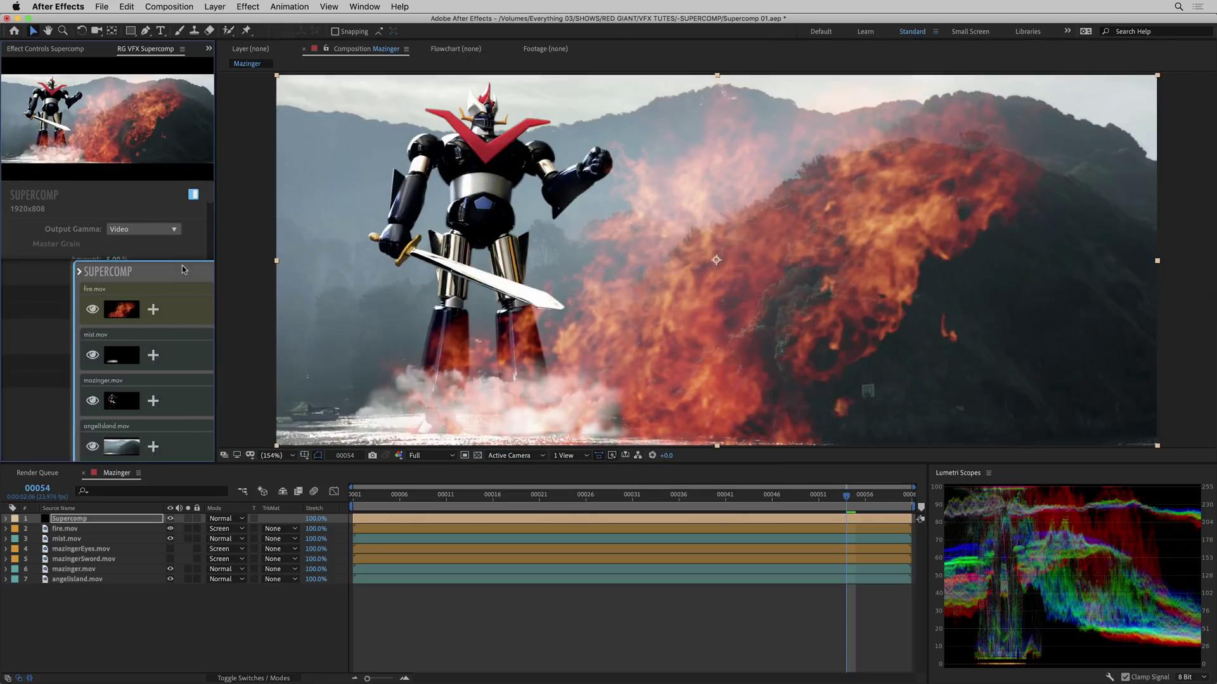Click the Reset Exposure icon
Screen dimensions: 1217x684
point(652,455)
